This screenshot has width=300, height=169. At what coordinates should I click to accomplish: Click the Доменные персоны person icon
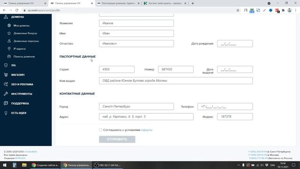(x=9, y=41)
